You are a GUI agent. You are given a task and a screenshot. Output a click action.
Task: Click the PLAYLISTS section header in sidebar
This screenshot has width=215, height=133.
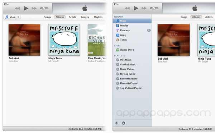pyautogui.click(x=119, y=56)
